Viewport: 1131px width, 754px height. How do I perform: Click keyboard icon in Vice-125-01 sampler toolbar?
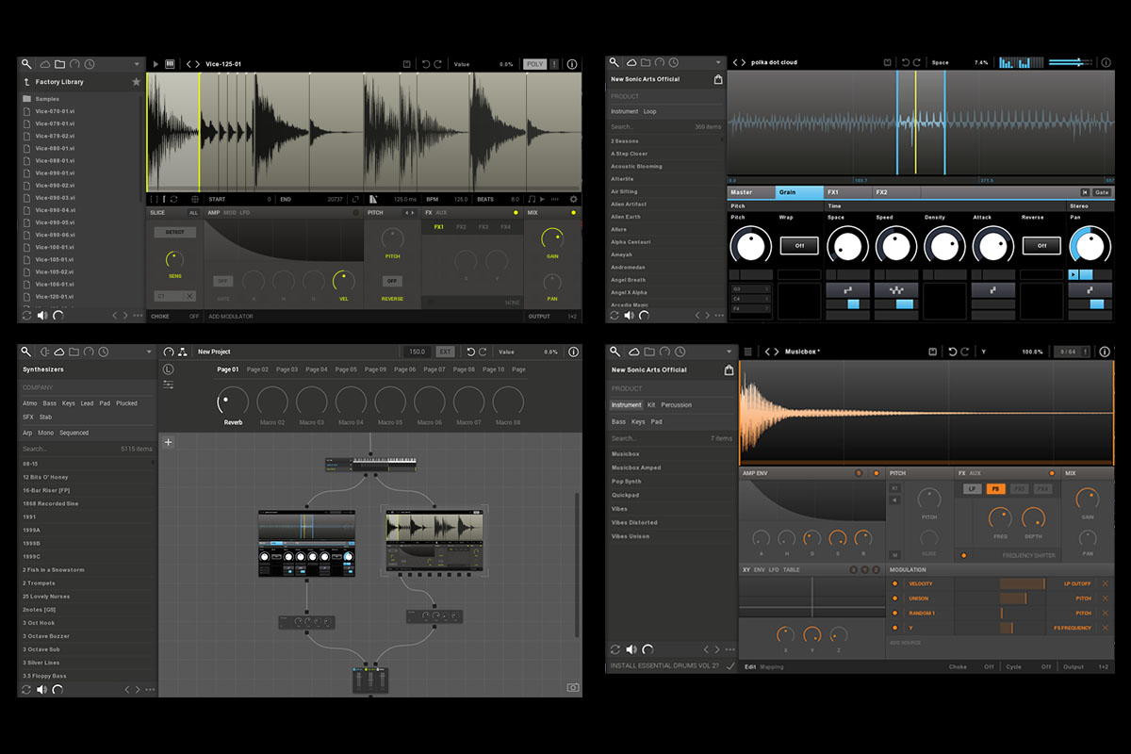(170, 64)
